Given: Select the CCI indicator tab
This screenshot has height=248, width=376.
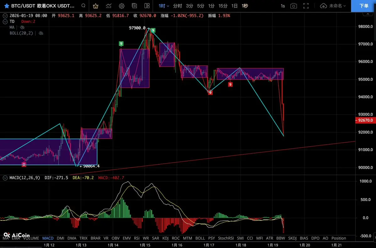Looking at the screenshot, I should (x=250, y=238).
